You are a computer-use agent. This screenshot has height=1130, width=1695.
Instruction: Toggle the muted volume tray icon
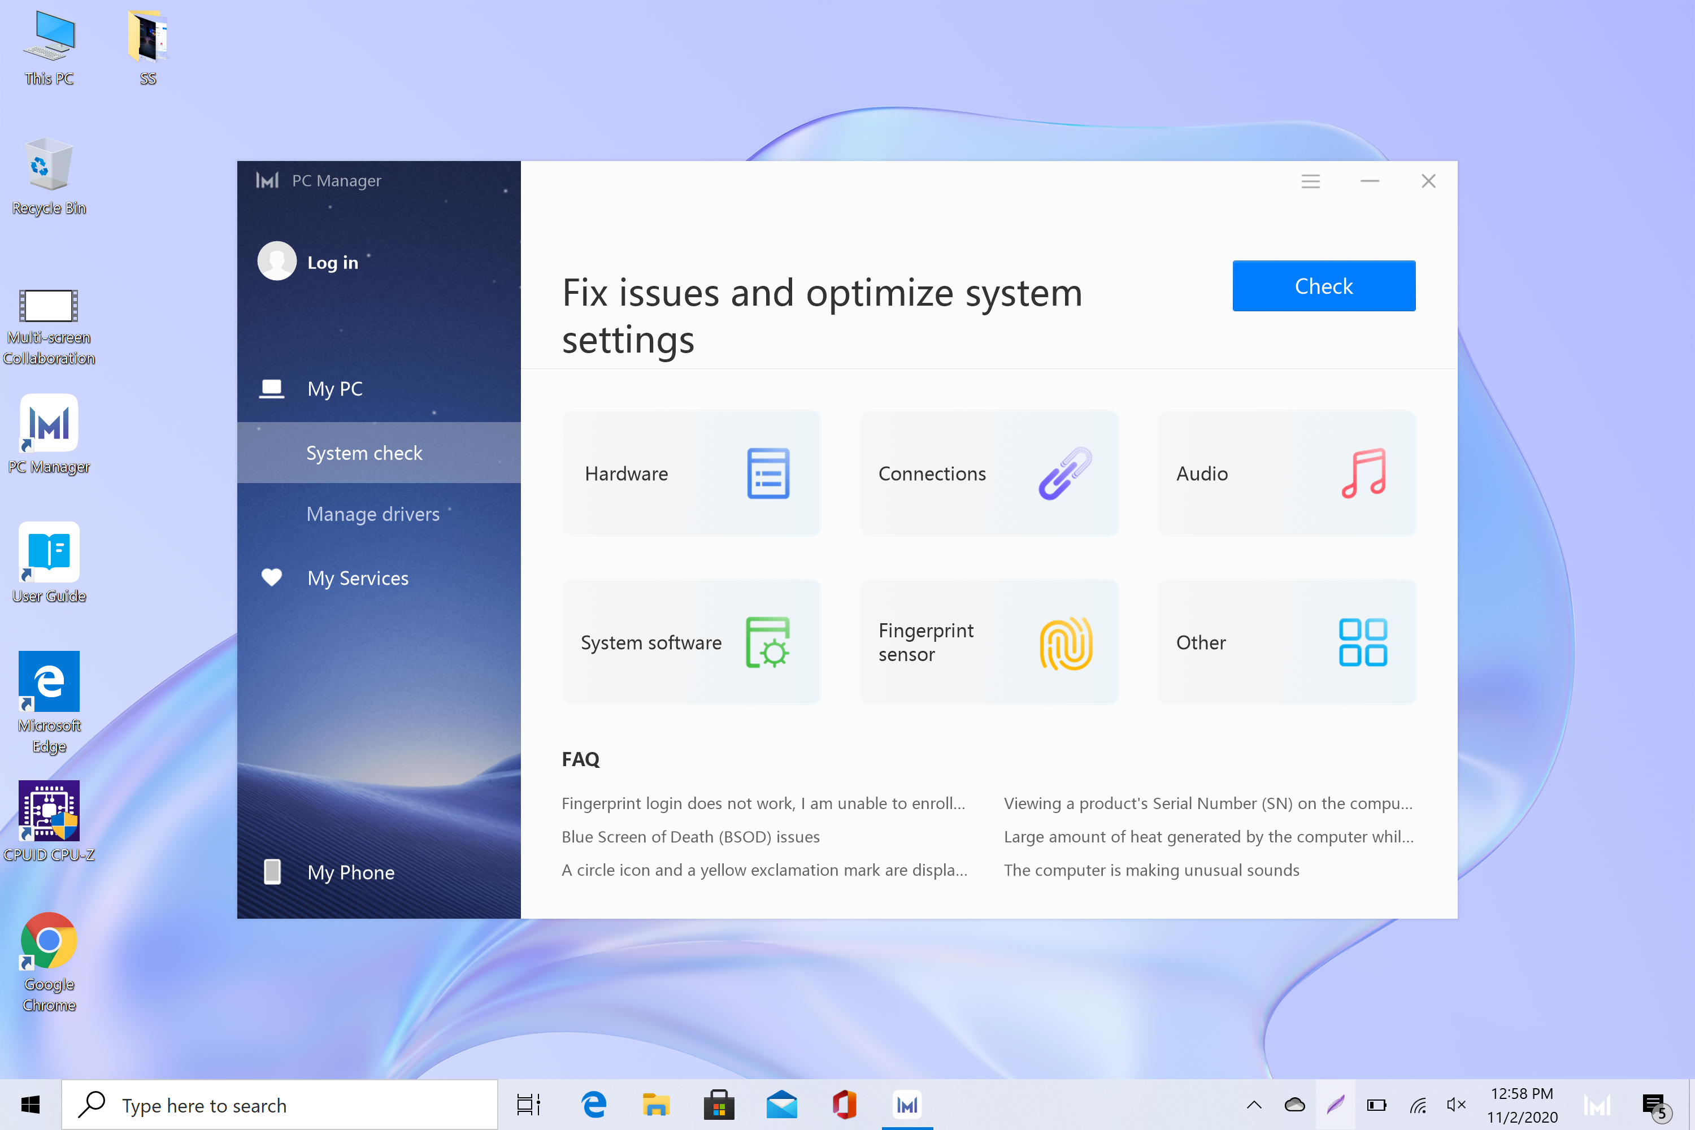click(x=1456, y=1105)
